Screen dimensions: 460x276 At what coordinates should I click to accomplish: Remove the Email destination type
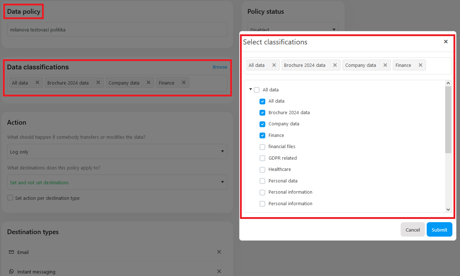(219, 252)
